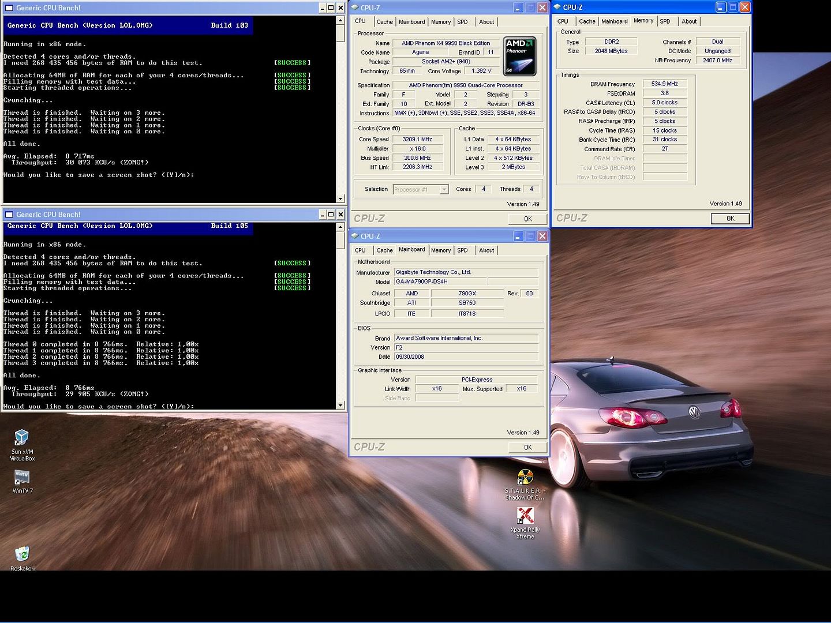This screenshot has width=831, height=623.
Task: Click OK in the CPU-Z Mainboard window
Action: click(527, 447)
